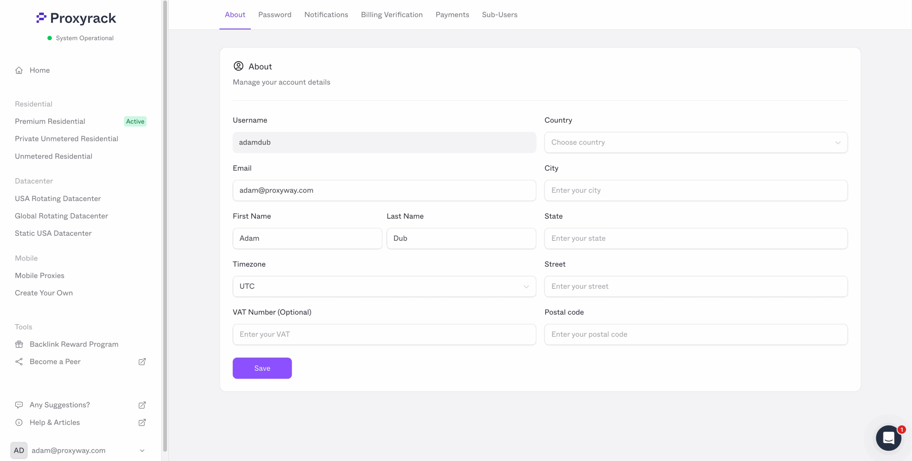Open external link beside Help & Articles

tap(142, 422)
